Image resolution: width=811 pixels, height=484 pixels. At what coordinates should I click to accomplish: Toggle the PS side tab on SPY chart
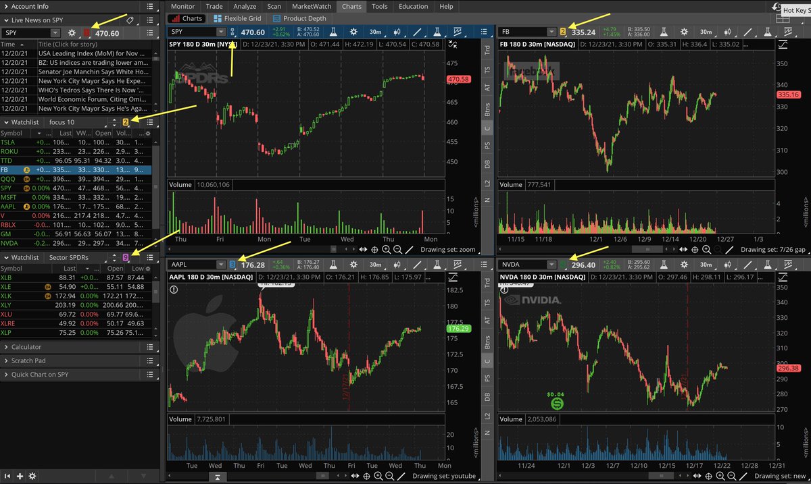pyautogui.click(x=488, y=145)
